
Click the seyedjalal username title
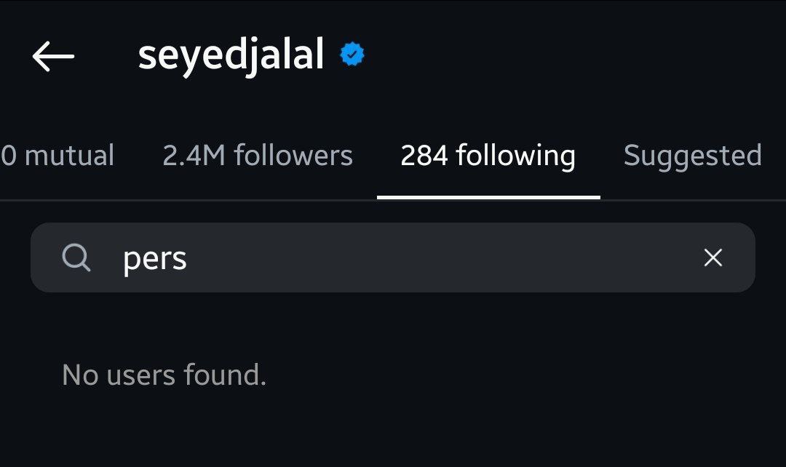(231, 55)
